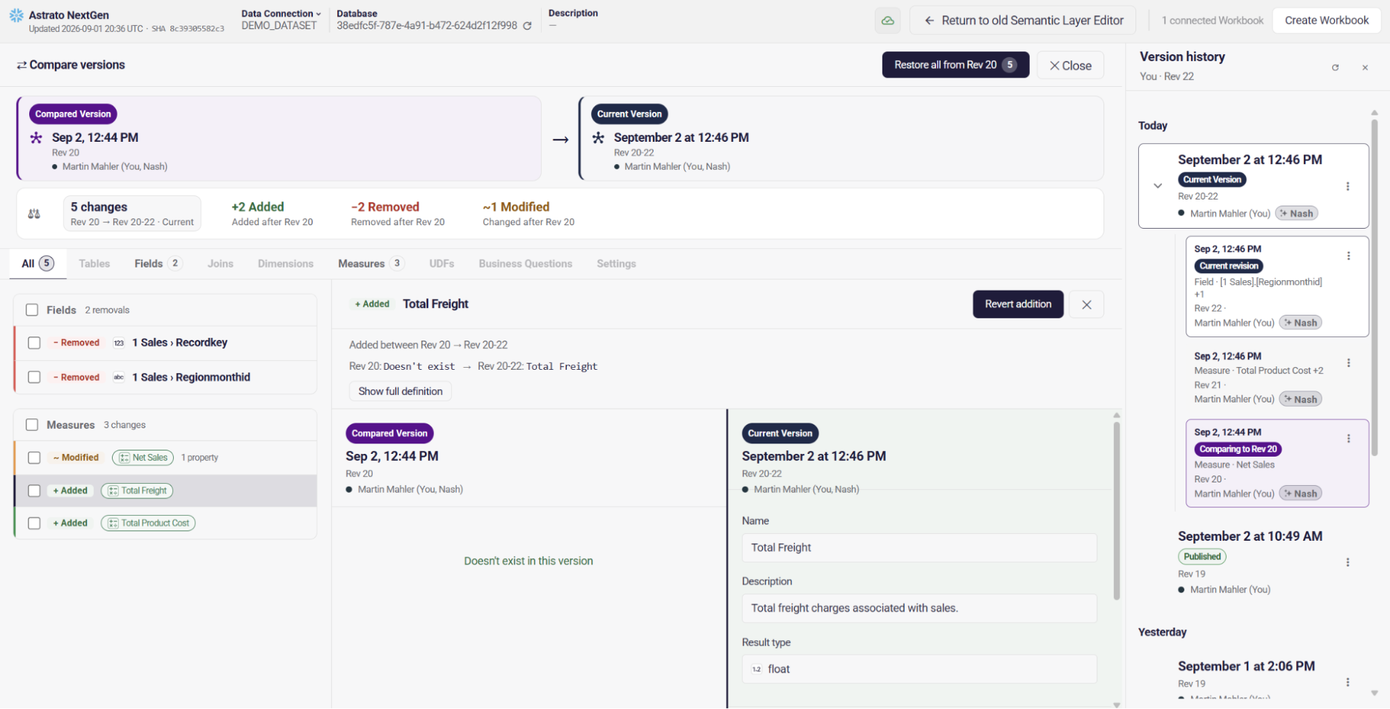The height and width of the screenshot is (709, 1390).
Task: Check the Modified Net Sales row
Action: click(34, 457)
